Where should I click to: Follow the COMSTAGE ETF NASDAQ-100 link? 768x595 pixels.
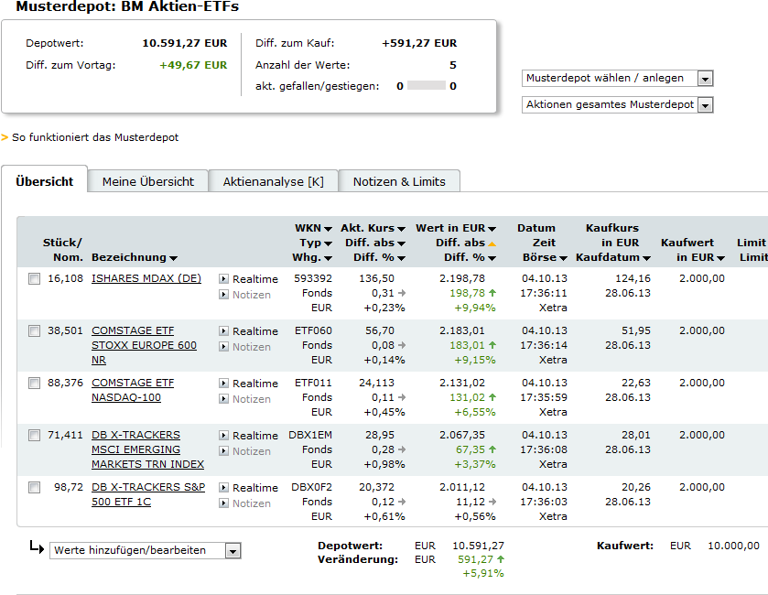pos(133,390)
